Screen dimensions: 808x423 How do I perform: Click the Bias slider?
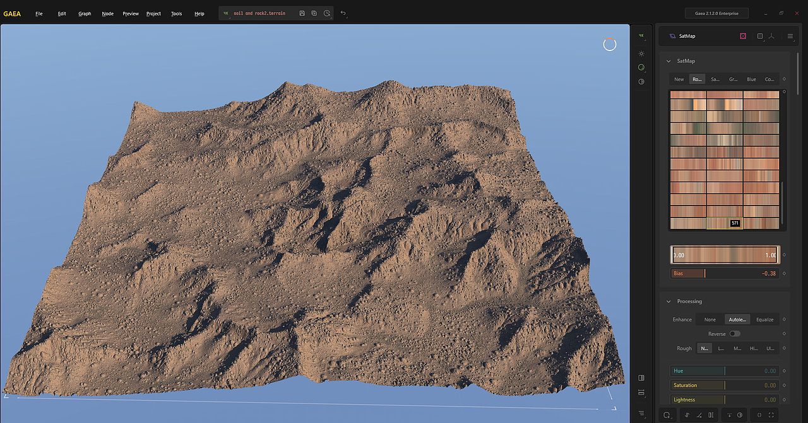pyautogui.click(x=725, y=274)
